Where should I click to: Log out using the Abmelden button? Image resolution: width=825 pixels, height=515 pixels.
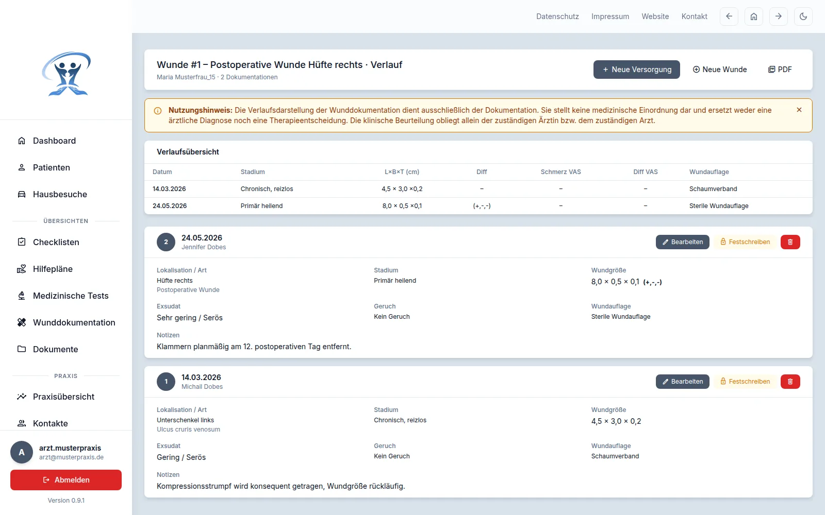(x=66, y=480)
